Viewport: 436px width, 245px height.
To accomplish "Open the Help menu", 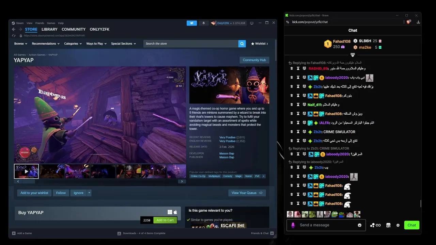I will tap(61, 23).
